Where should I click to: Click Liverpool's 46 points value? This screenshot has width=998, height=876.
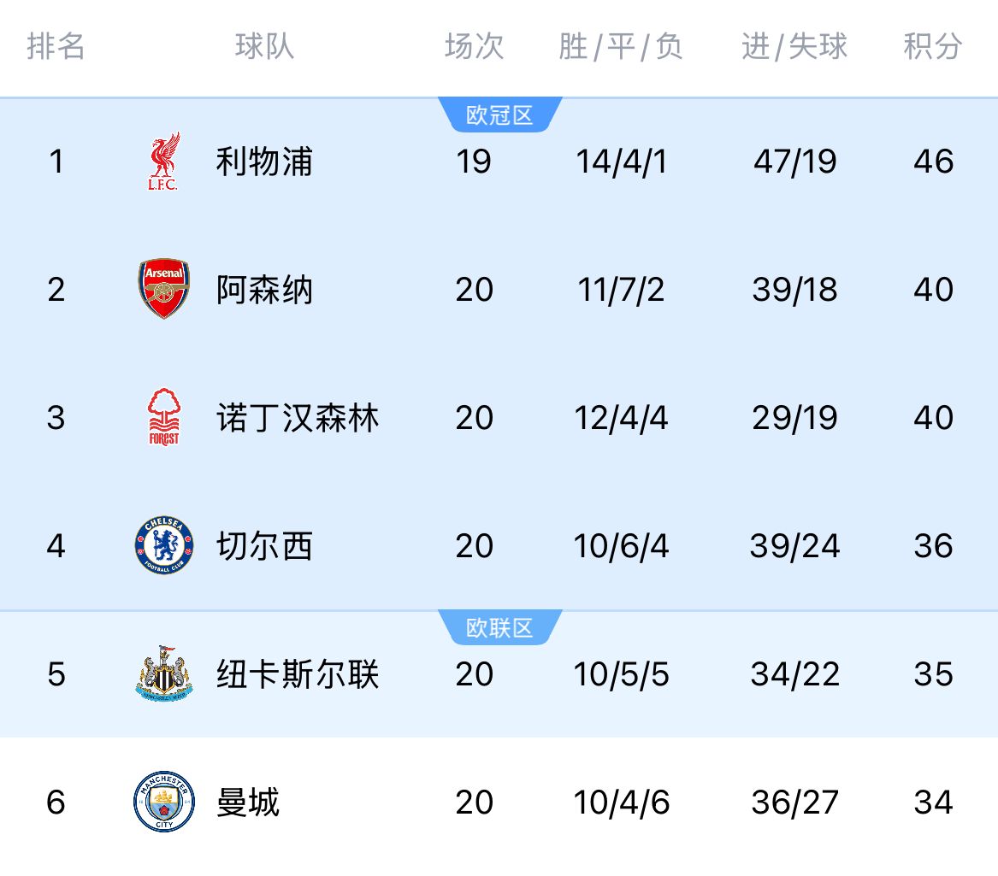point(933,162)
